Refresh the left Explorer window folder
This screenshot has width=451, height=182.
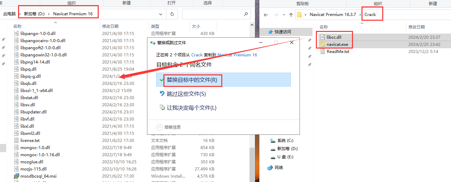(x=172, y=14)
